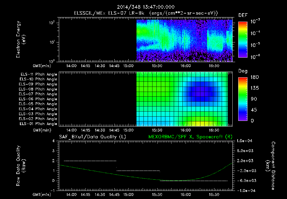Select the ELS-10 Pitch Angle row label
Image resolution: width=287 pixels, height=199 pixels.
coord(38,79)
